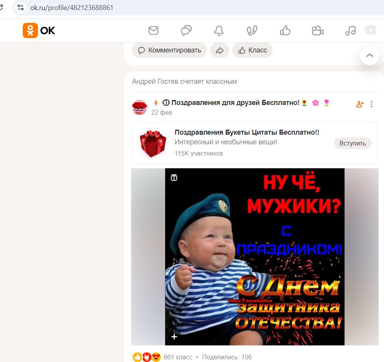Click the browser reload button
The height and width of the screenshot is (362, 384).
coord(1,8)
